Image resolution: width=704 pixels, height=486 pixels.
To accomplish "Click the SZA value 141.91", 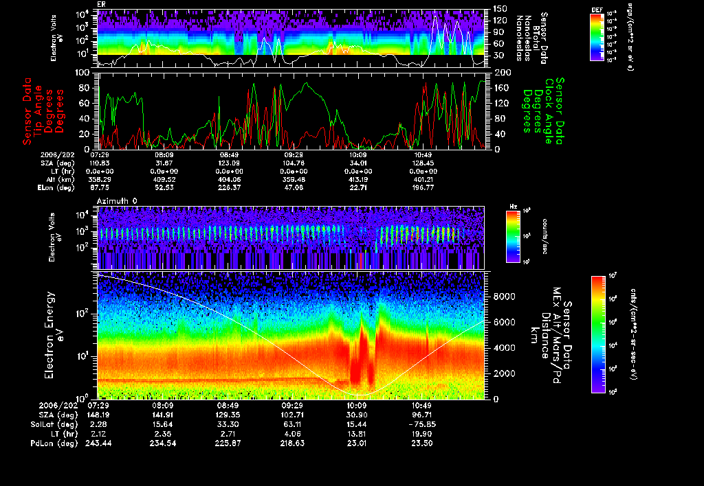I will [163, 415].
